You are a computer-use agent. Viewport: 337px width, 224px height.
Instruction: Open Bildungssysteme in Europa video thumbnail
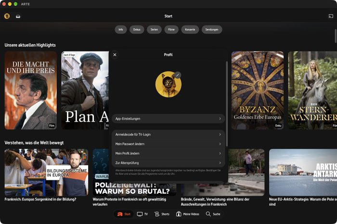[46, 173]
